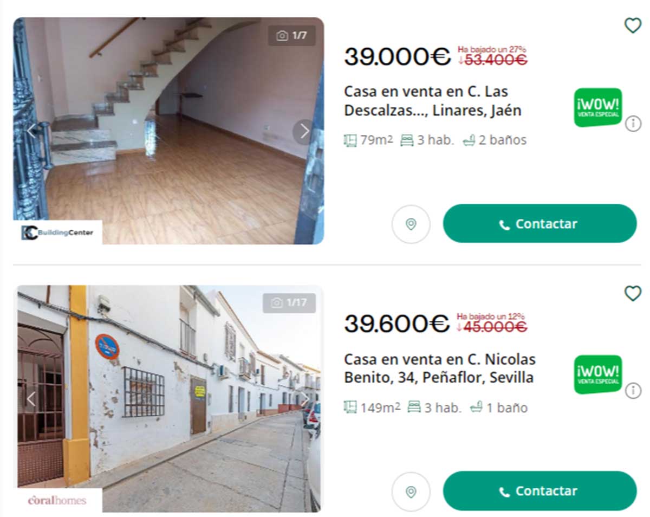Viewport: 650px width, 517px height.
Task: Open info icon beside Linares WOW badge
Action: coord(633,124)
